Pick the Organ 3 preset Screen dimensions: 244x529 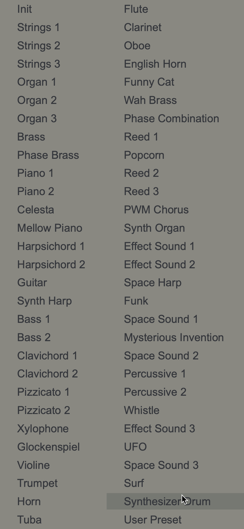point(37,119)
